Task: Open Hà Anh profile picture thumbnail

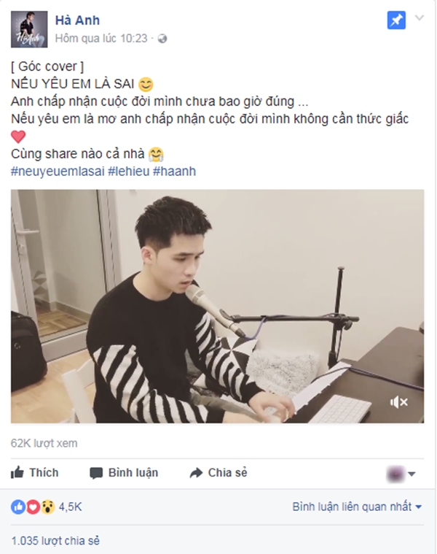Action: pos(29,29)
